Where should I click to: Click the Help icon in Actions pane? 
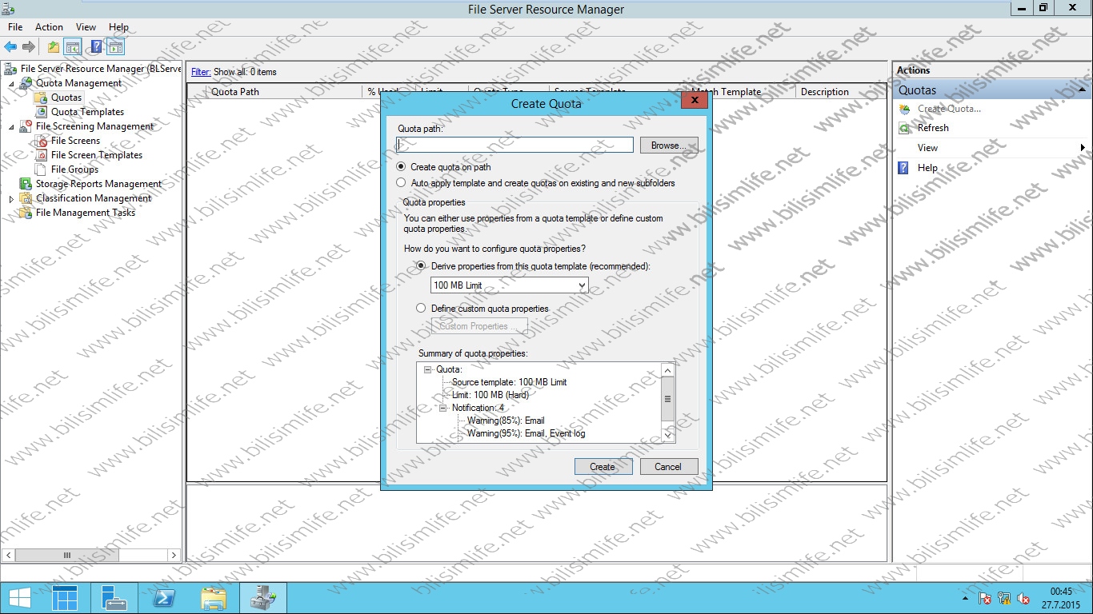[x=904, y=168]
